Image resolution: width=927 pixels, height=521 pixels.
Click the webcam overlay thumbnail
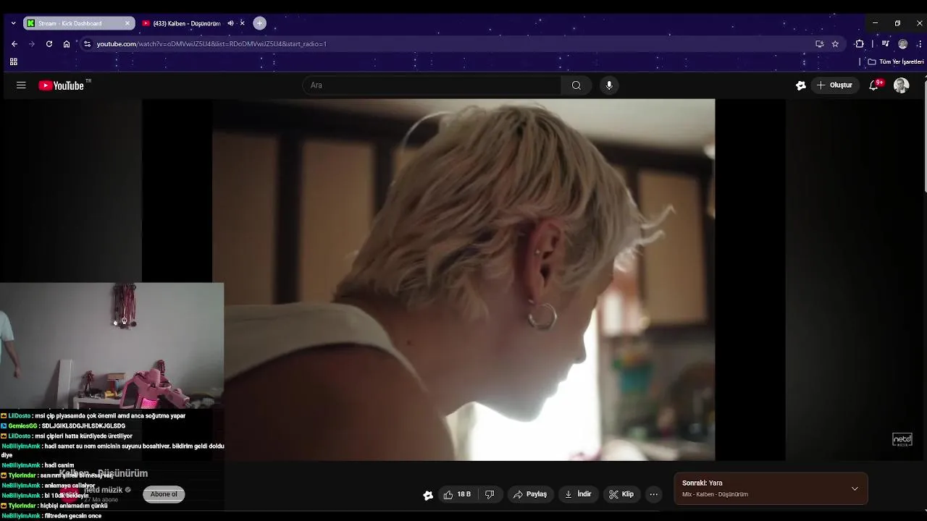(x=112, y=346)
